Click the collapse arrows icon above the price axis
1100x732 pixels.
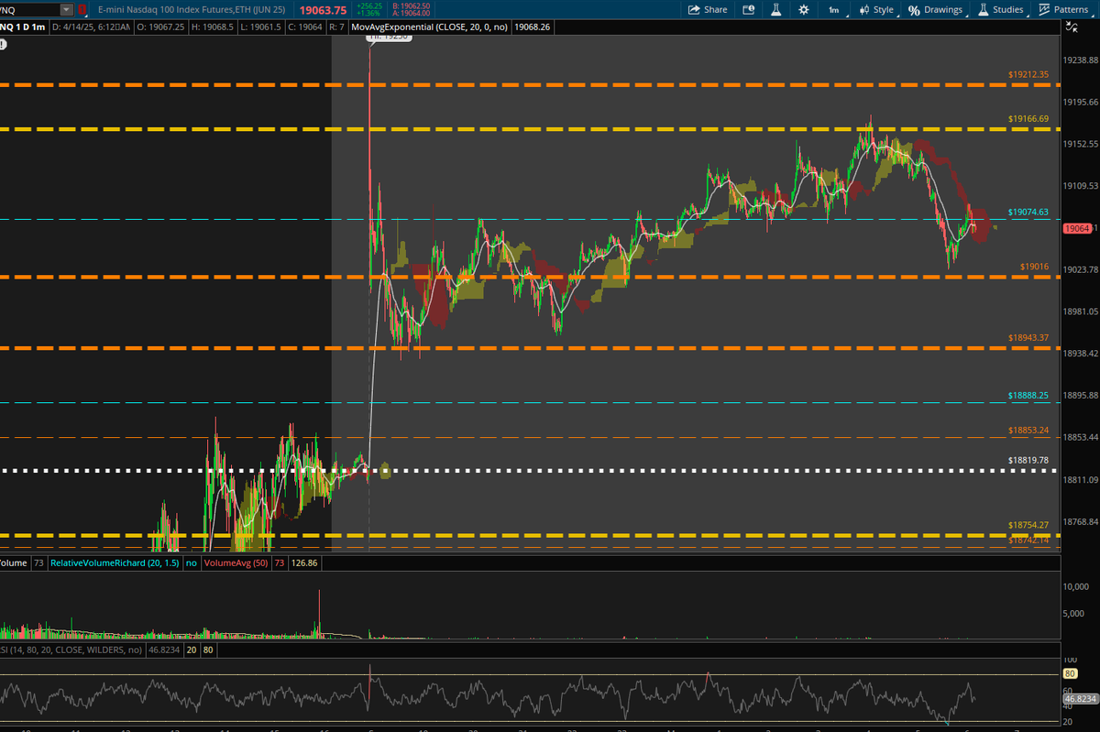1071,27
